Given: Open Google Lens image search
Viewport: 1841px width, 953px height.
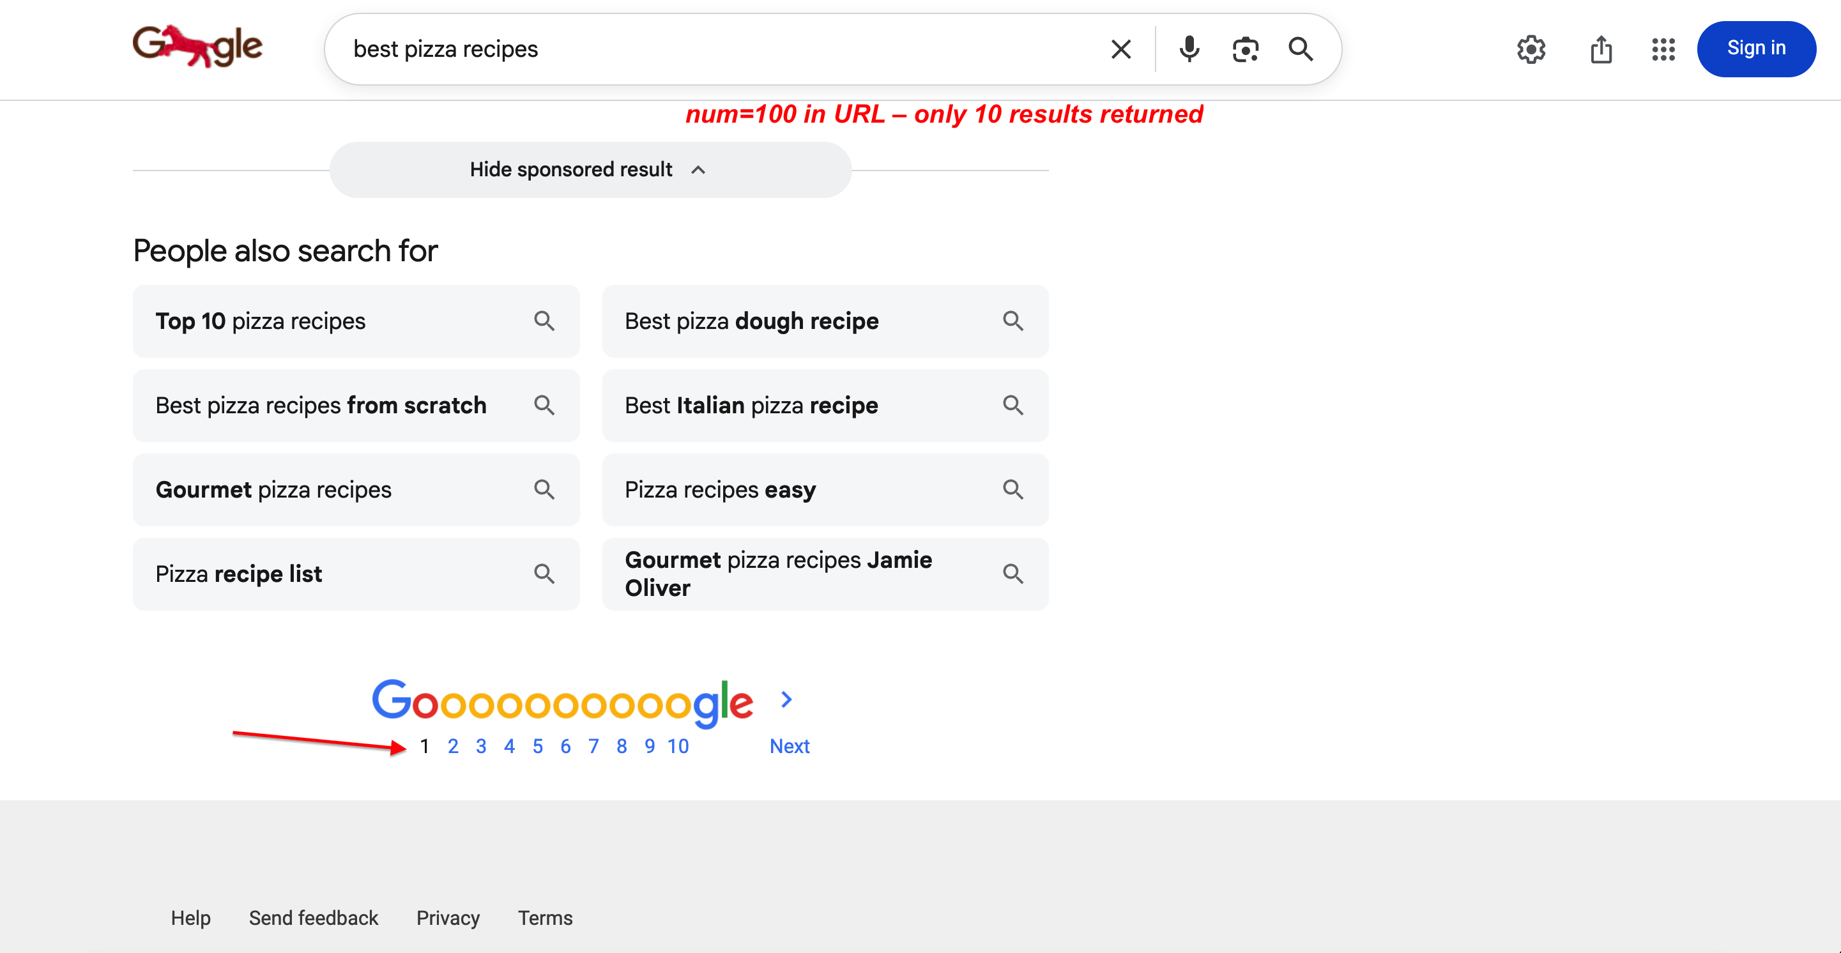Looking at the screenshot, I should tap(1244, 49).
